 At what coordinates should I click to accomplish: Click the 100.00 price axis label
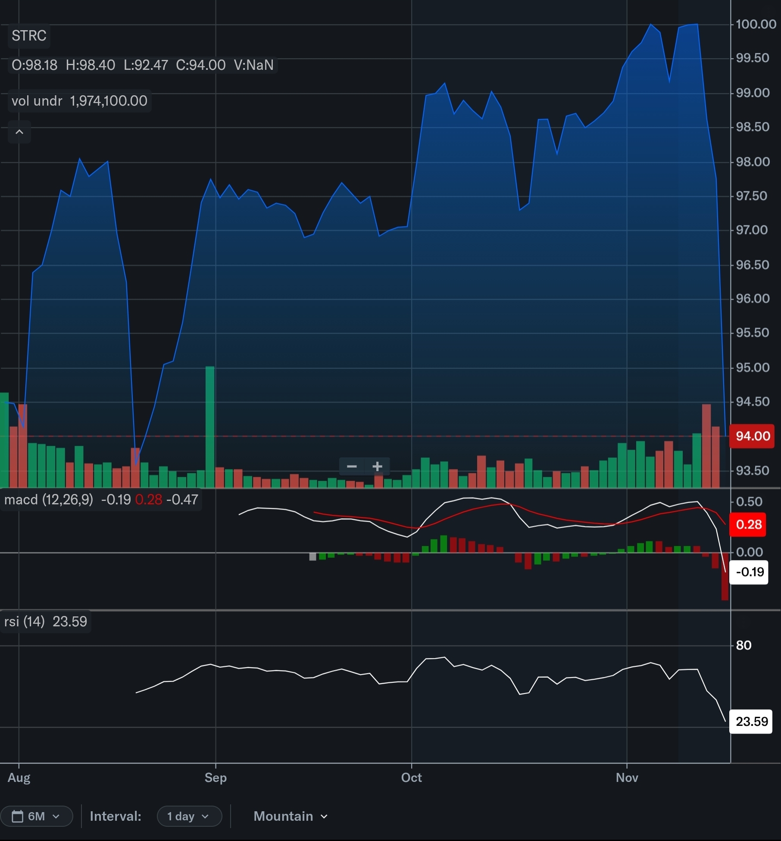pyautogui.click(x=756, y=24)
